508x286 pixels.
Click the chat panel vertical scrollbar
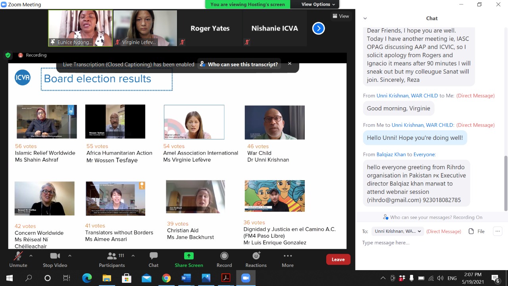coord(505,183)
